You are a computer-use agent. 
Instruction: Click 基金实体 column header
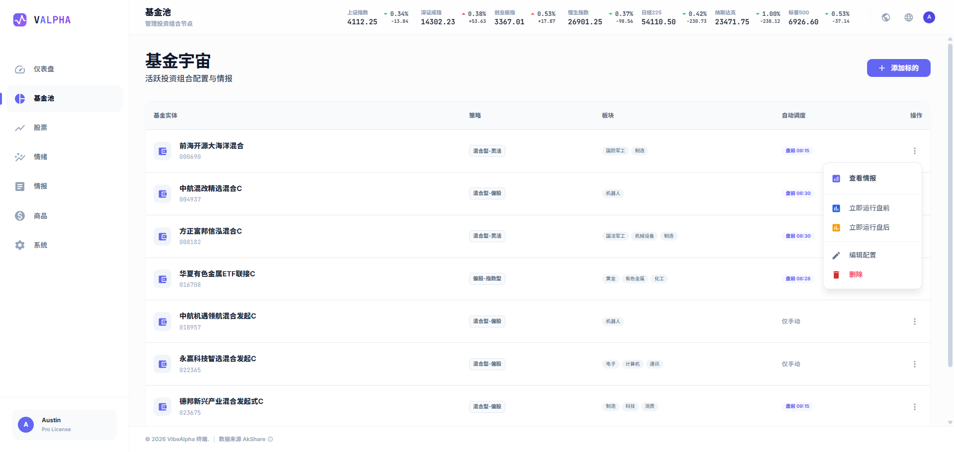[165, 116]
